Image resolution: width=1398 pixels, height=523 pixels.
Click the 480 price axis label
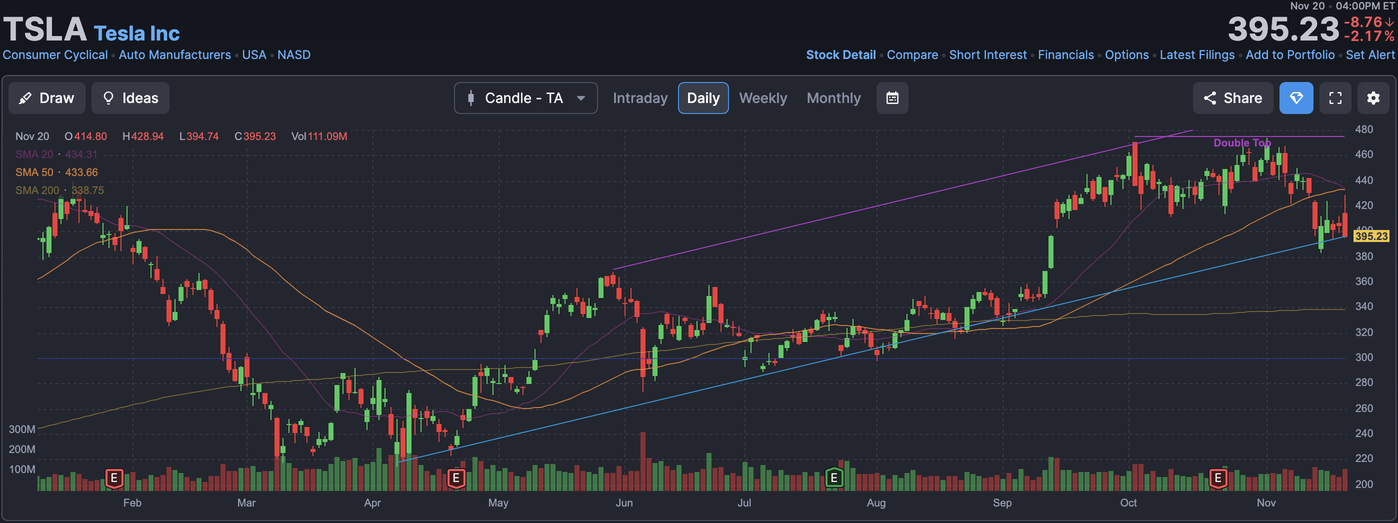coord(1364,129)
